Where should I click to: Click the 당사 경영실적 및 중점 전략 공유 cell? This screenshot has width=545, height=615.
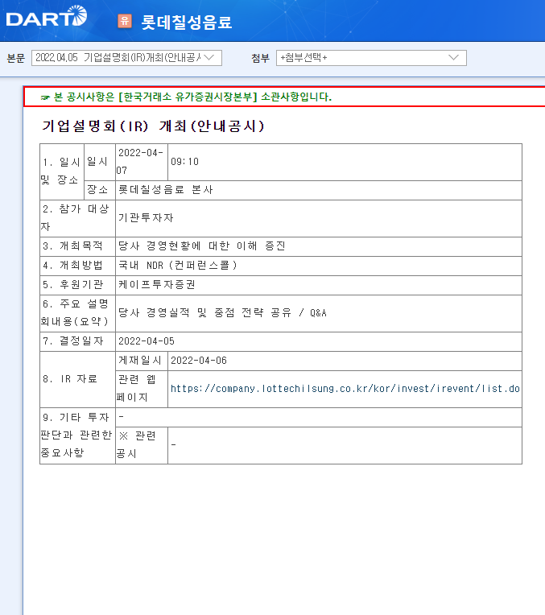click(319, 313)
